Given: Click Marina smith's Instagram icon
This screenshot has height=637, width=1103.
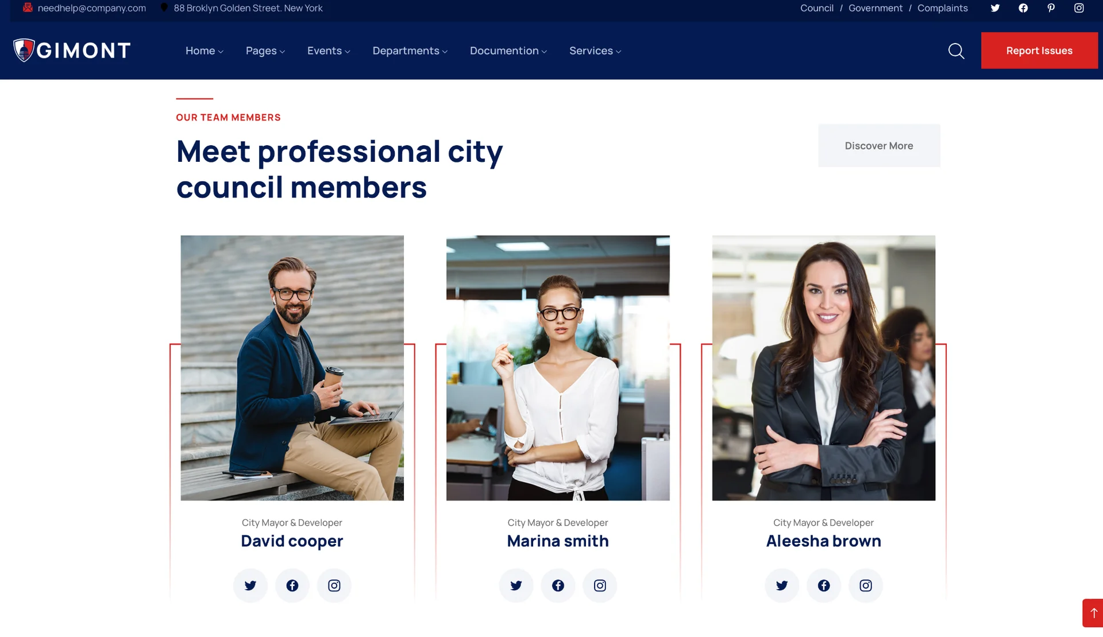Looking at the screenshot, I should [x=600, y=585].
